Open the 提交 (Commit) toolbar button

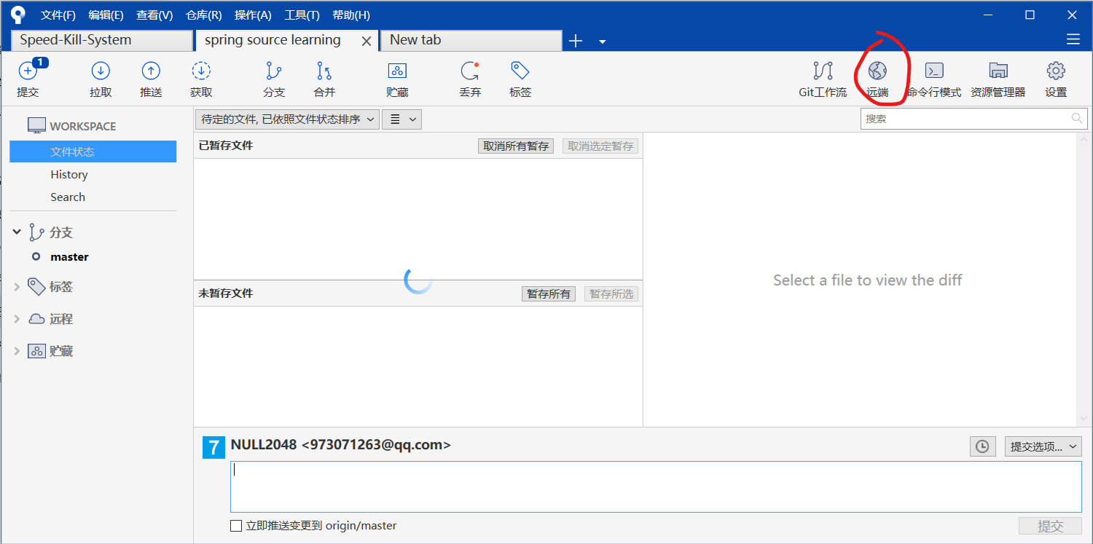coord(28,79)
